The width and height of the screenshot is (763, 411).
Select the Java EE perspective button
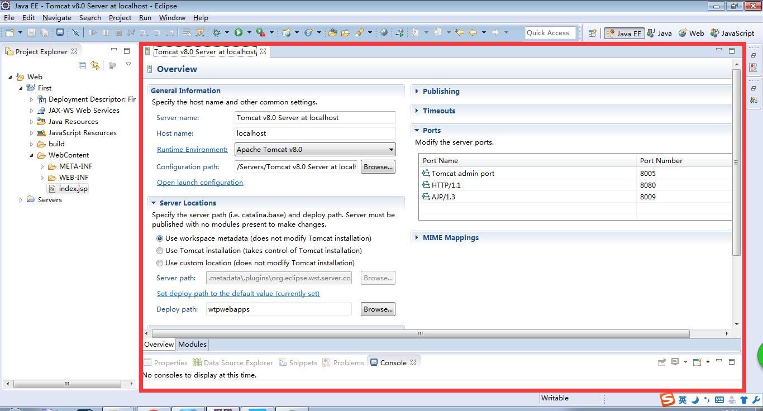click(624, 33)
